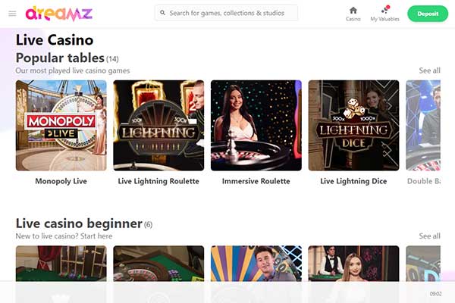This screenshot has height=303, width=455.
Task: Click the Live Lightning Dice title text
Action: tap(353, 181)
